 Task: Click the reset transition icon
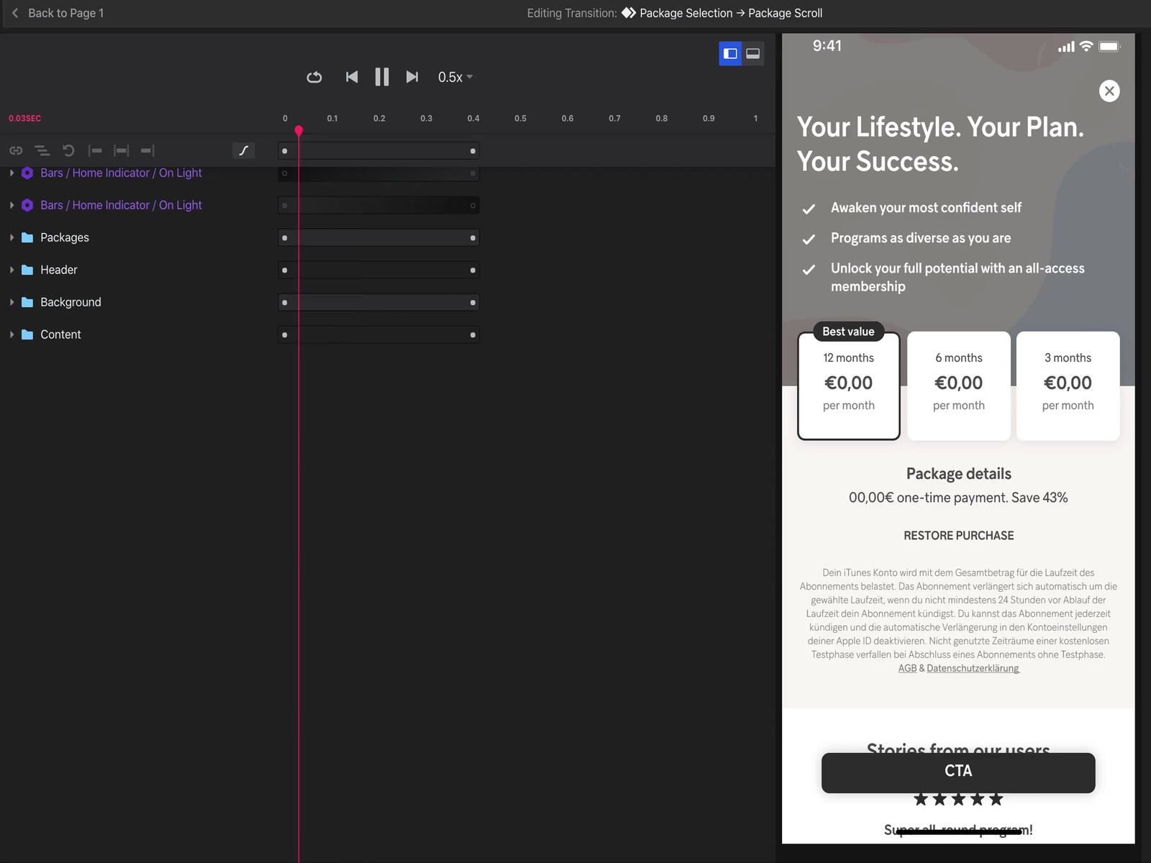click(68, 150)
